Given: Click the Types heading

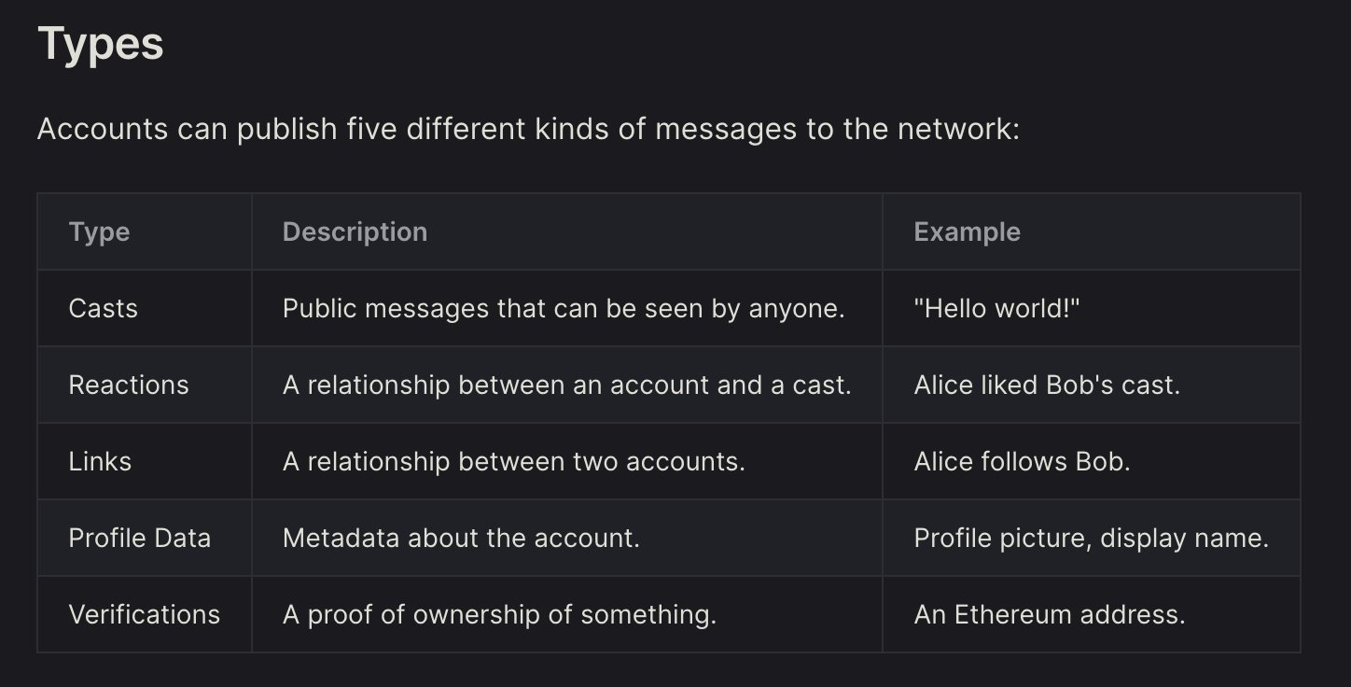Looking at the screenshot, I should pos(100,44).
